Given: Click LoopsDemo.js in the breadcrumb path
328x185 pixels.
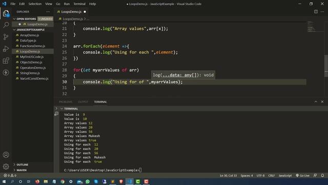Looking at the screenshot, I should tap(73, 19).
